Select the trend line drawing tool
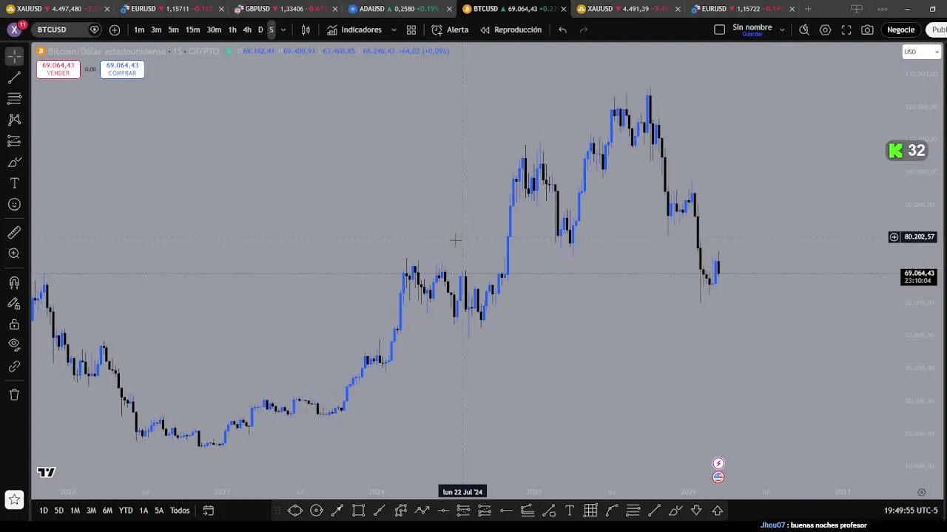 click(14, 78)
